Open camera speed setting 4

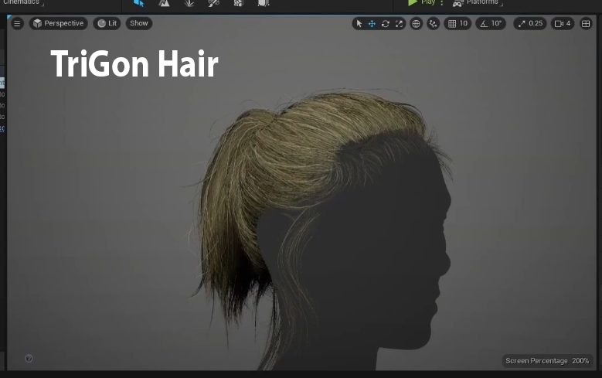coord(563,24)
